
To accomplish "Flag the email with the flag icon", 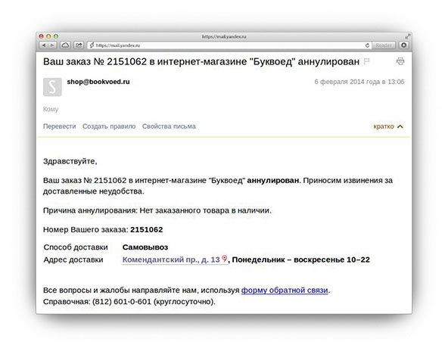I will pyautogui.click(x=366, y=61).
